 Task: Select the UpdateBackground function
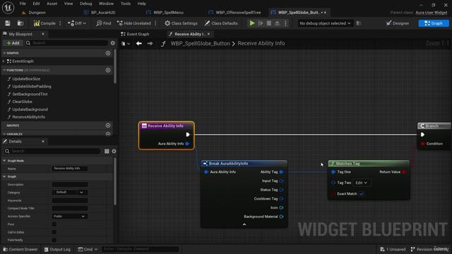30,109
